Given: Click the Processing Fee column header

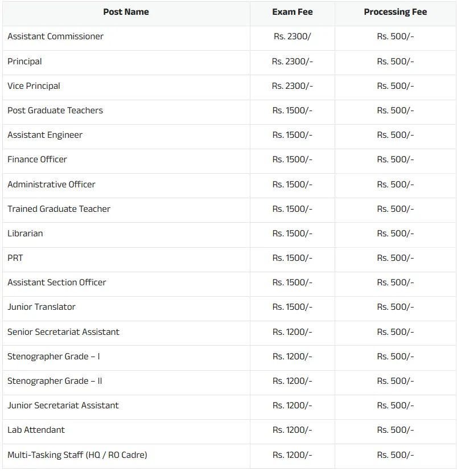Looking at the screenshot, I should coord(395,12).
